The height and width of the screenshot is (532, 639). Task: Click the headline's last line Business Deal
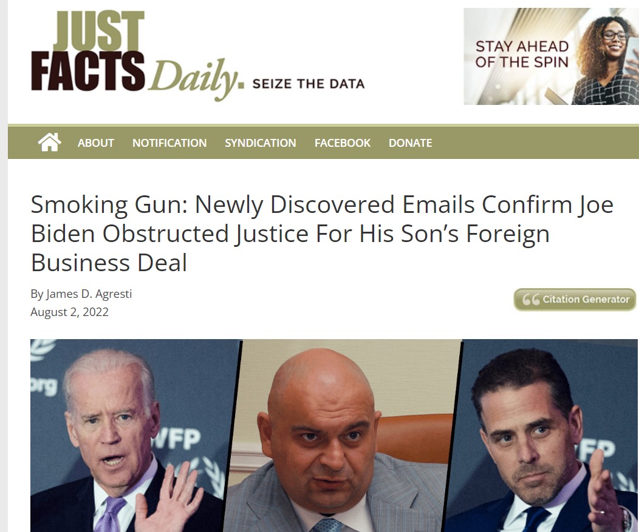pyautogui.click(x=109, y=263)
